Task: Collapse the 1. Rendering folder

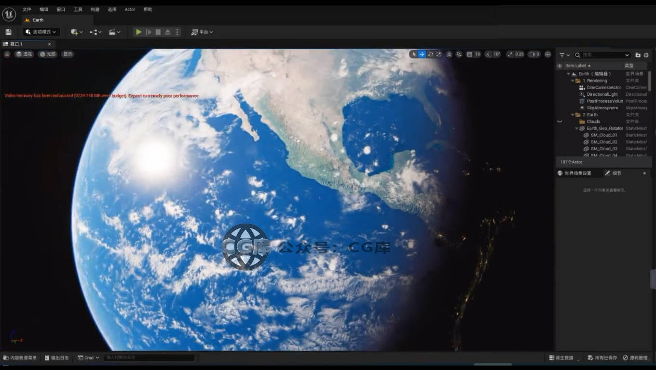Action: [573, 81]
